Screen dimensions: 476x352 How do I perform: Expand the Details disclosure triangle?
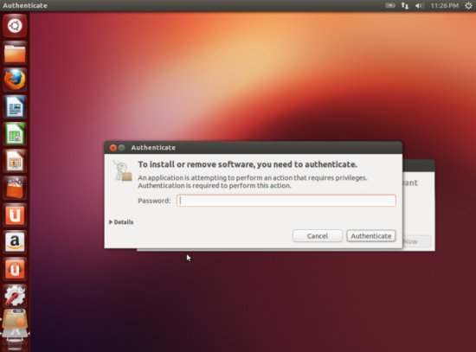coord(111,222)
